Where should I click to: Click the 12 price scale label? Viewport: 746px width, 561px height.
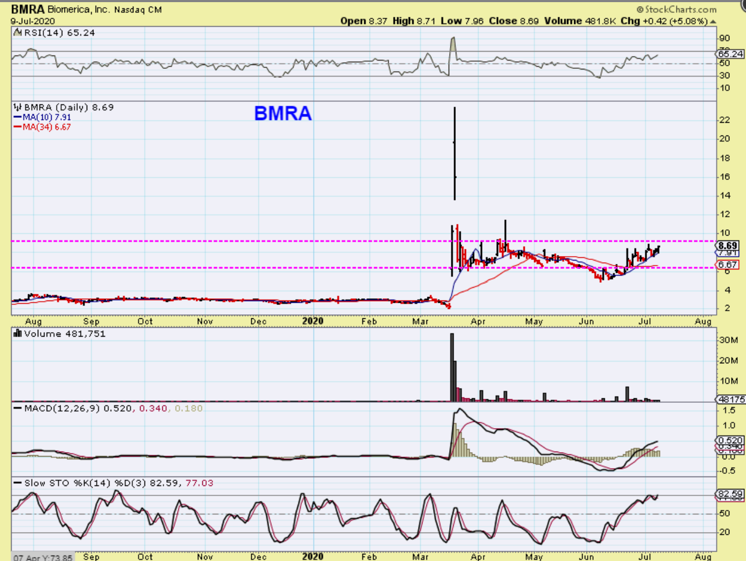(724, 214)
